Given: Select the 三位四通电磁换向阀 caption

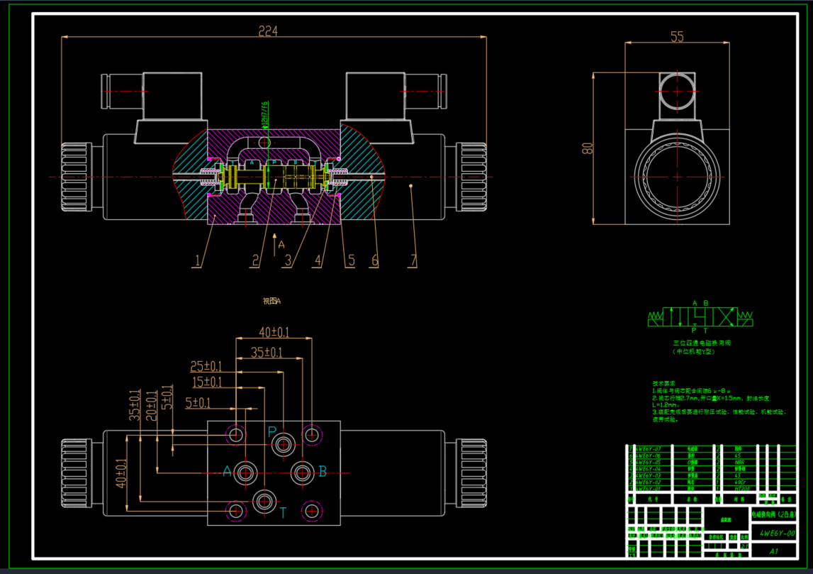Looking at the screenshot, I should (702, 343).
